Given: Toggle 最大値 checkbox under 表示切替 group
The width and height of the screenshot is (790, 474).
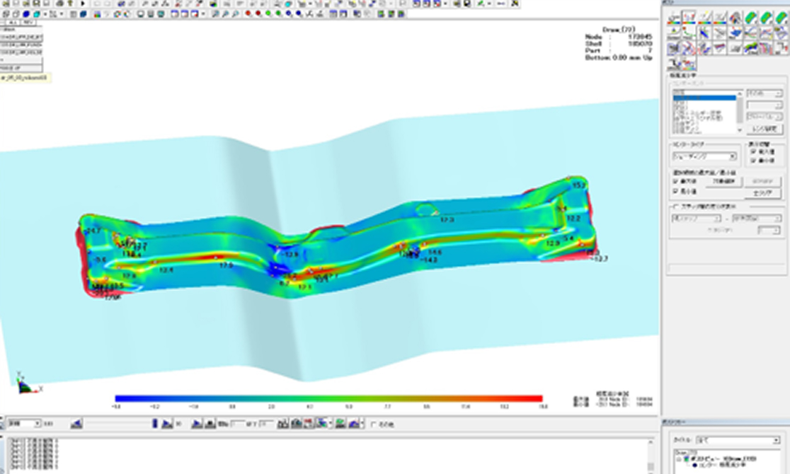Looking at the screenshot, I should point(752,151).
